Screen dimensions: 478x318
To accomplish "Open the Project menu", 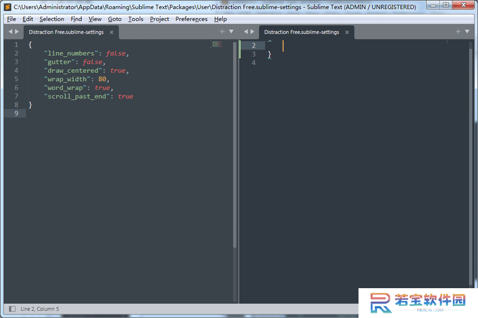I will click(159, 19).
